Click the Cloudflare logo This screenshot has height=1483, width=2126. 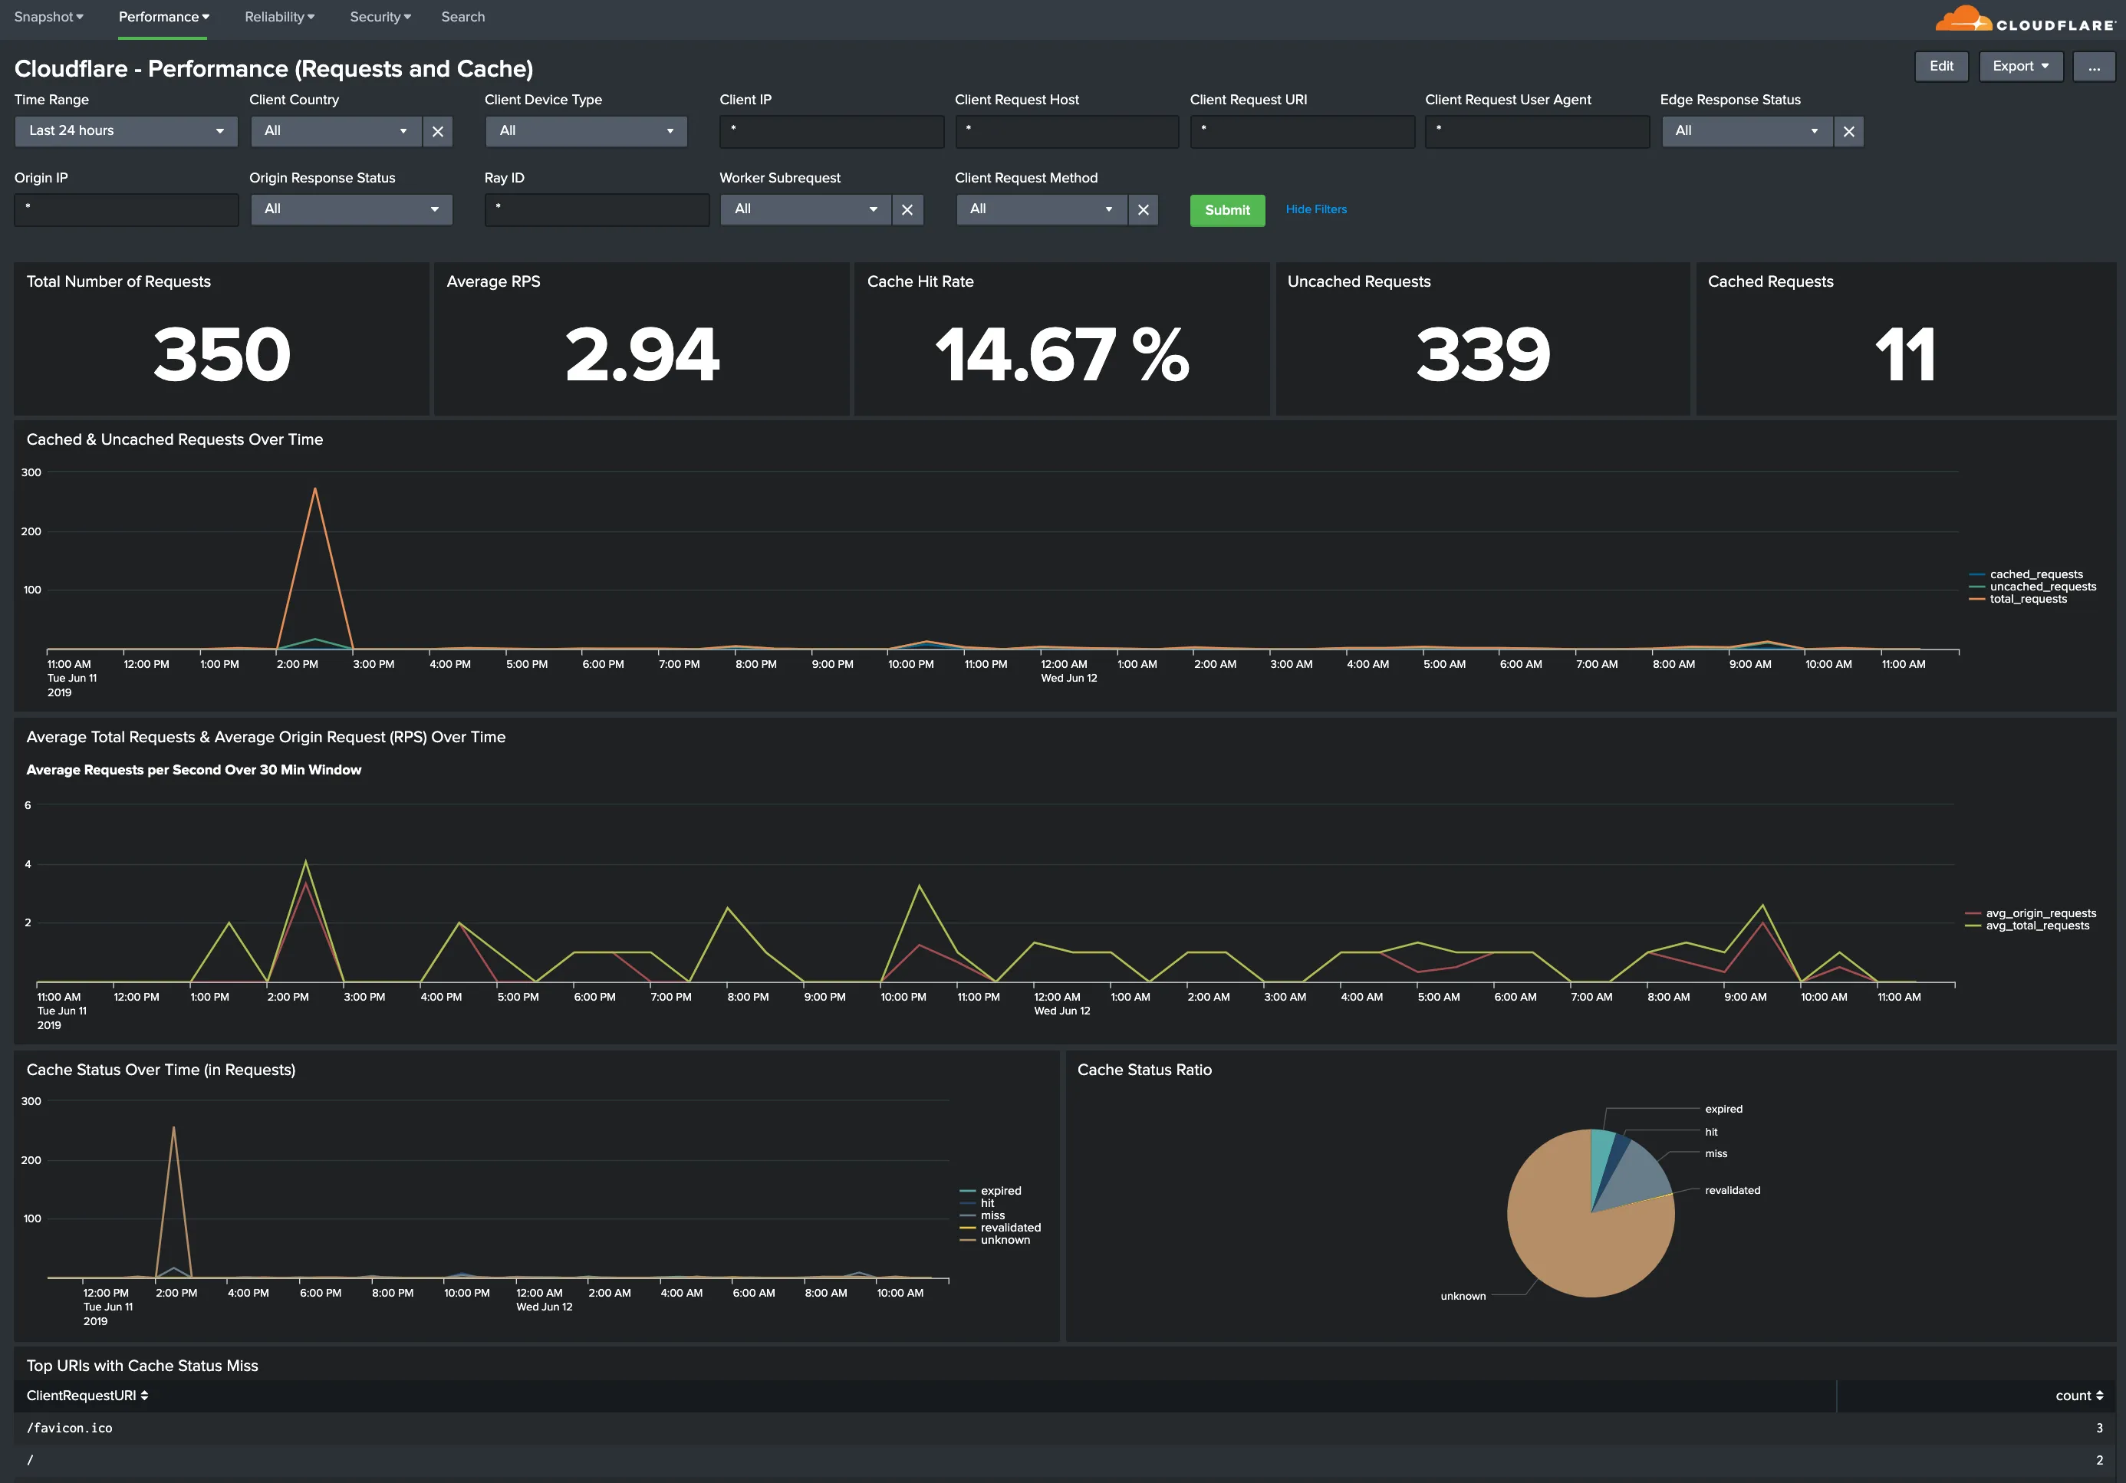(2023, 18)
